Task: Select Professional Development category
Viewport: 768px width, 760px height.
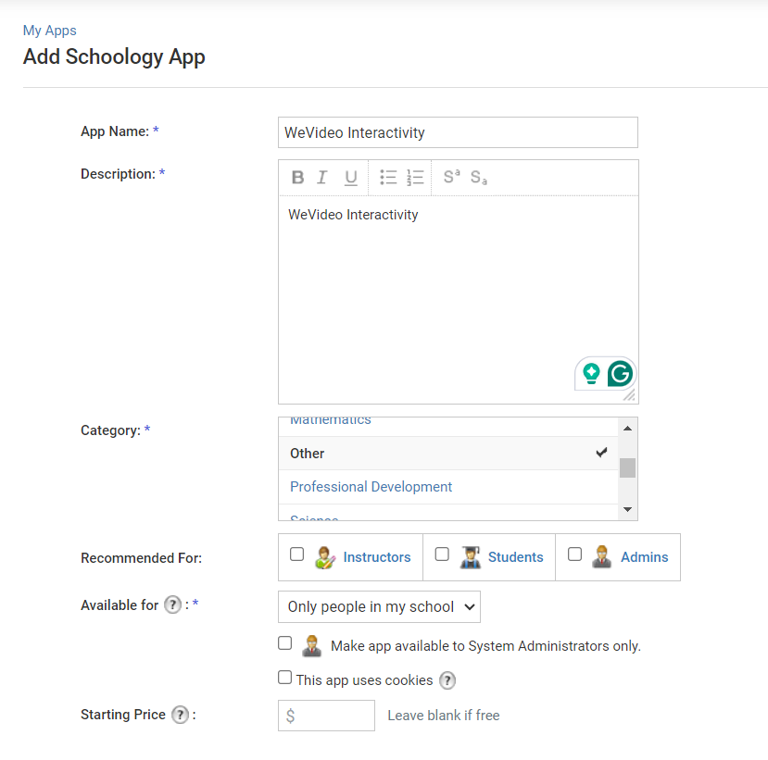Action: point(448,487)
